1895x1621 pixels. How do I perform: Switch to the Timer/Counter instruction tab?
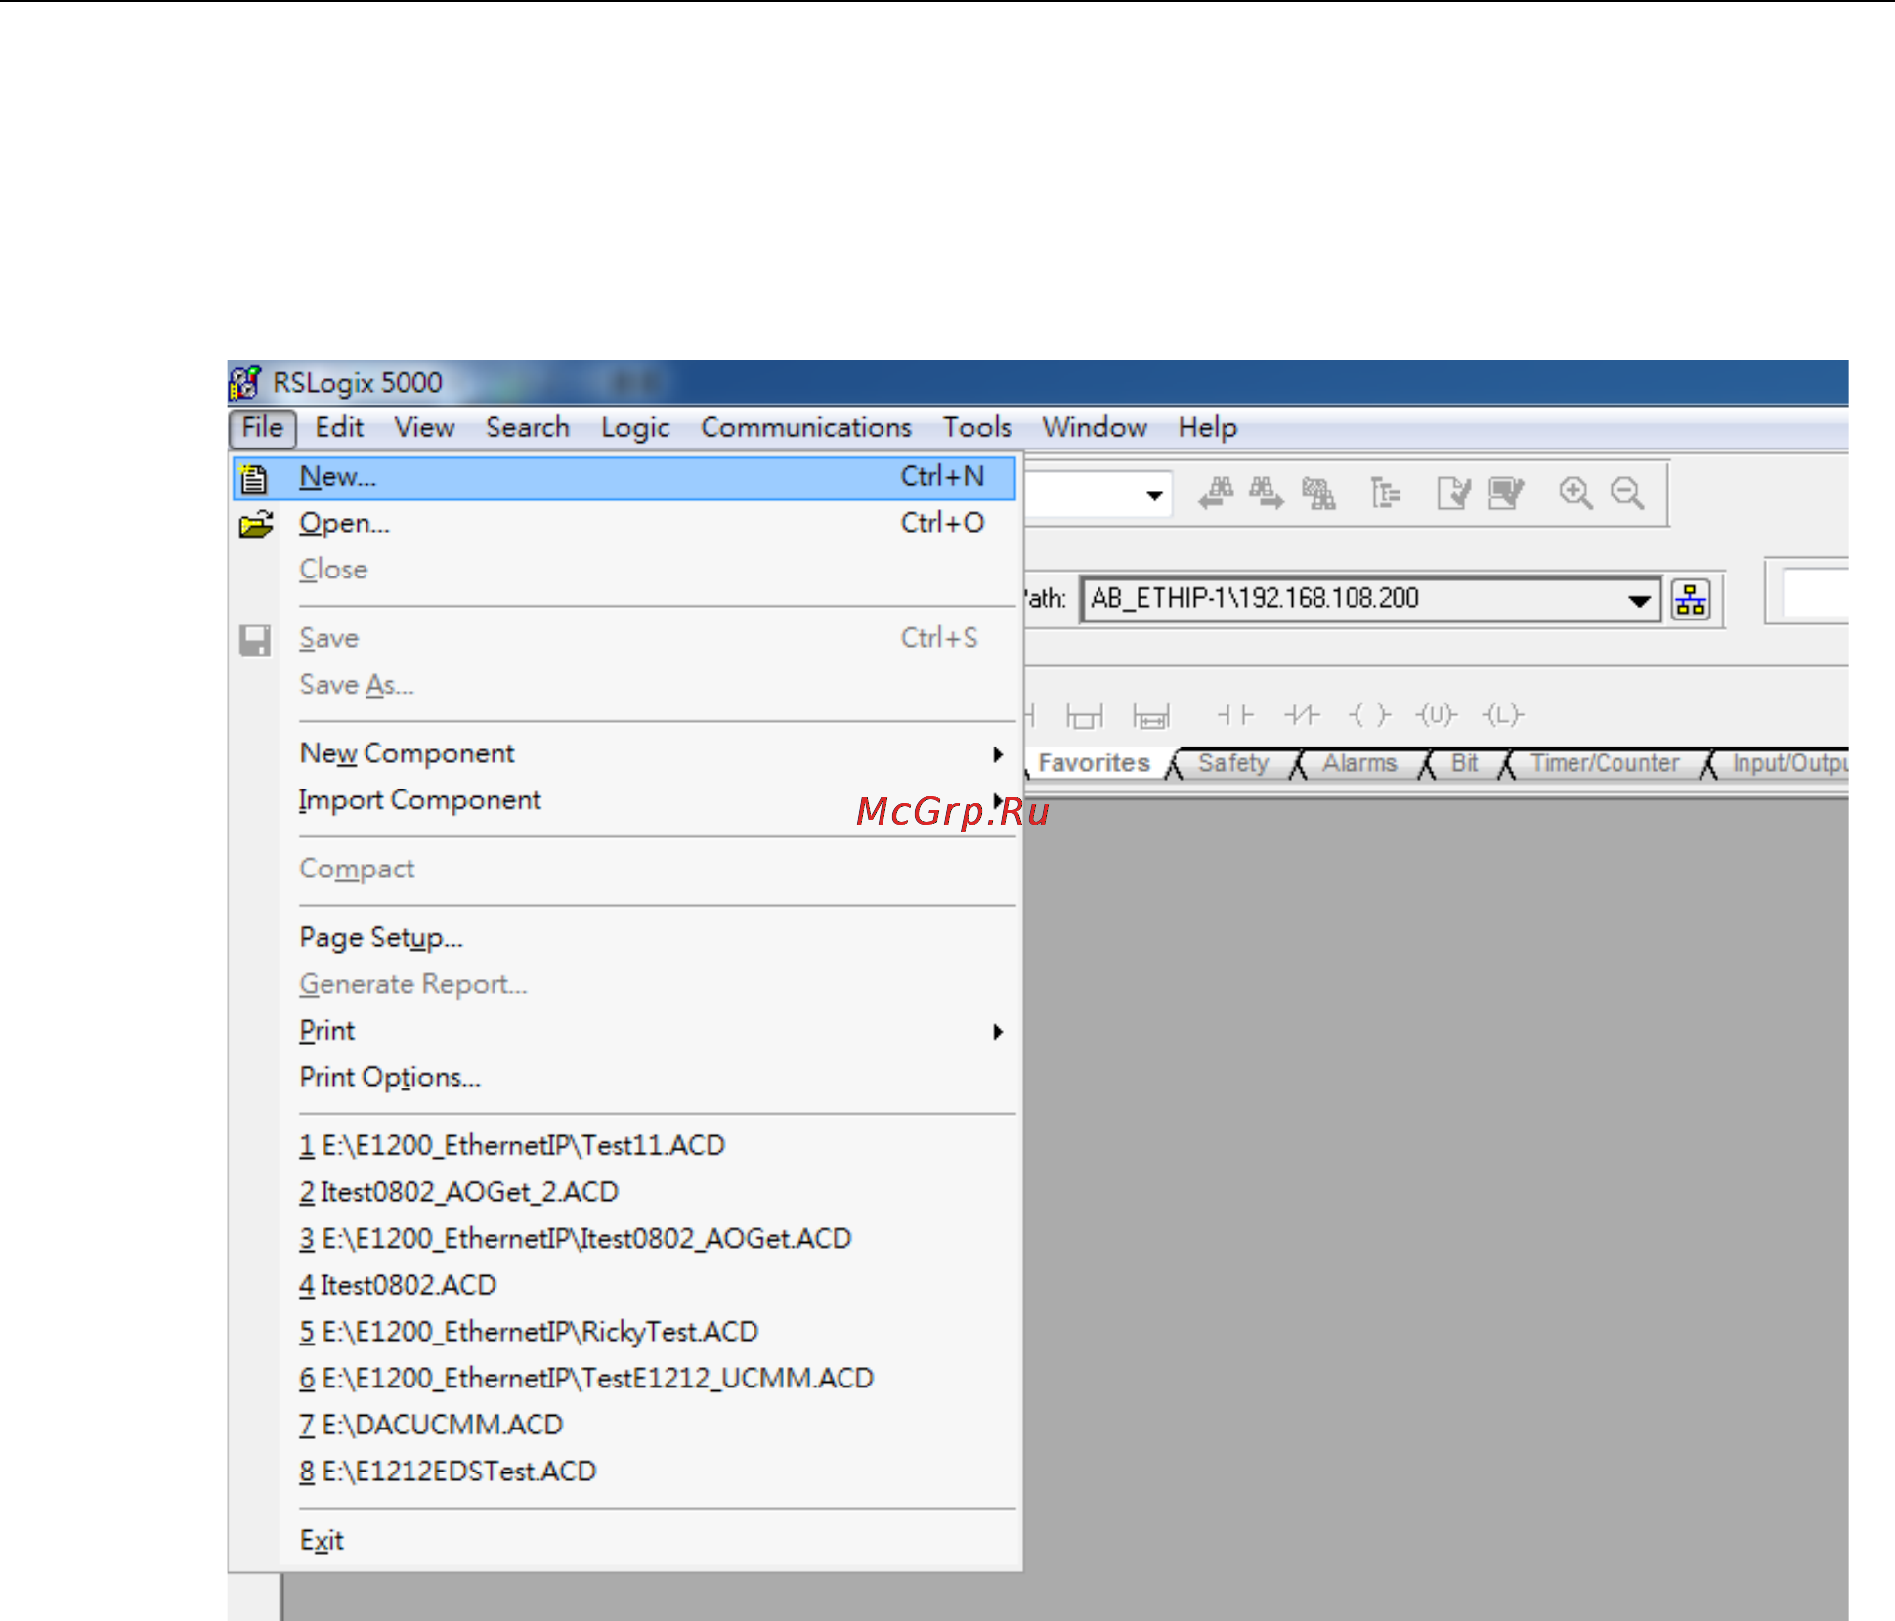pyautogui.click(x=1605, y=764)
